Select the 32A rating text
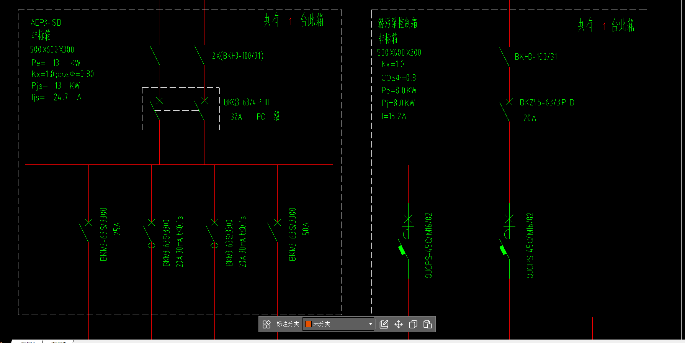 [x=236, y=117]
